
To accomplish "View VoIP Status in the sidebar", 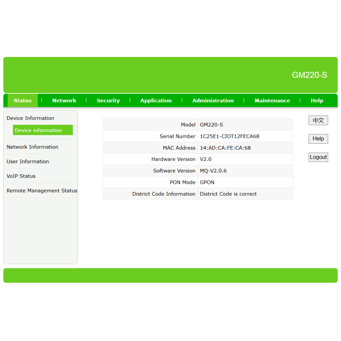I will coord(21,176).
